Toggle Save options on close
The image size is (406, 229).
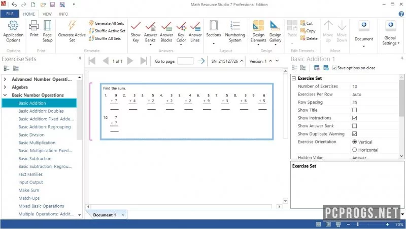pyautogui.click(x=334, y=68)
